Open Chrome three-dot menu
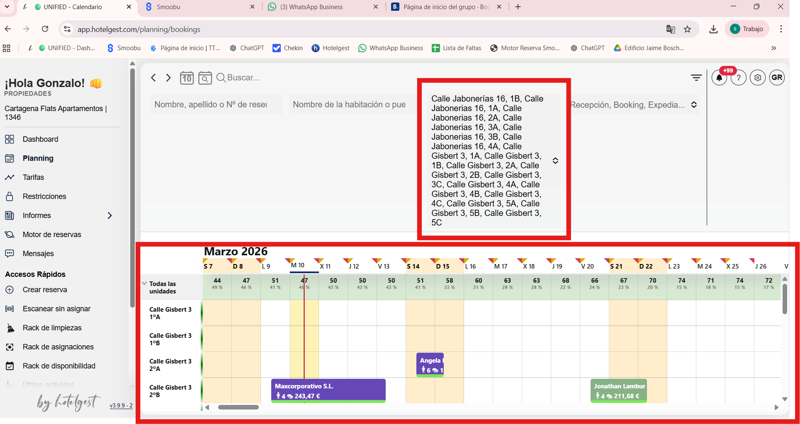Image resolution: width=800 pixels, height=424 pixels. (x=781, y=29)
